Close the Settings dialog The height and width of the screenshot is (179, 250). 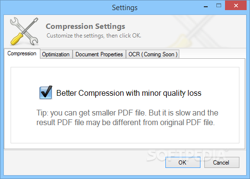(x=236, y=6)
